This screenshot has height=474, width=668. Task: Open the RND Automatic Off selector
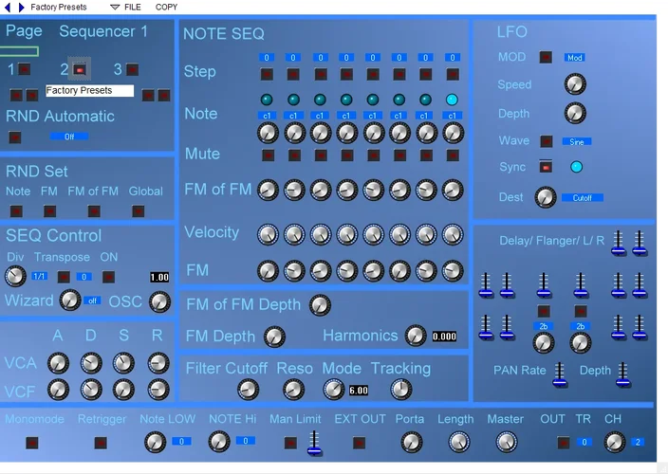69,137
